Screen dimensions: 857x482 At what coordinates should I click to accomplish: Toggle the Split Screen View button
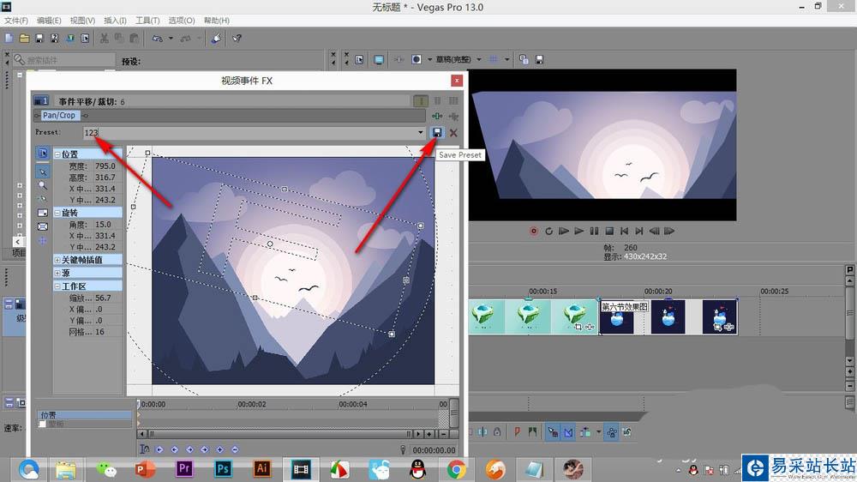[x=417, y=60]
